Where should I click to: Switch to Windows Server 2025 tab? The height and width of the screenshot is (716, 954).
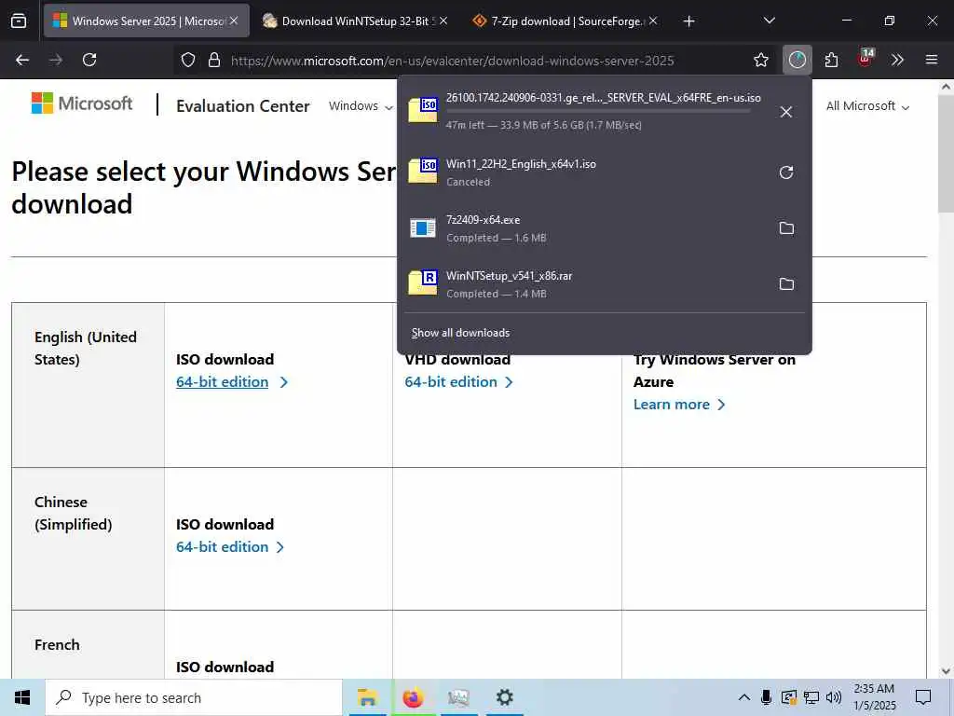pos(146,21)
